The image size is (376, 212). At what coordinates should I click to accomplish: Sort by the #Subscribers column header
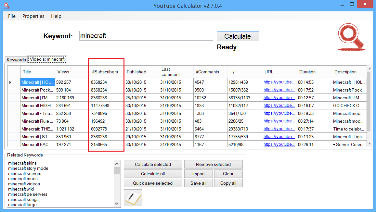point(107,72)
